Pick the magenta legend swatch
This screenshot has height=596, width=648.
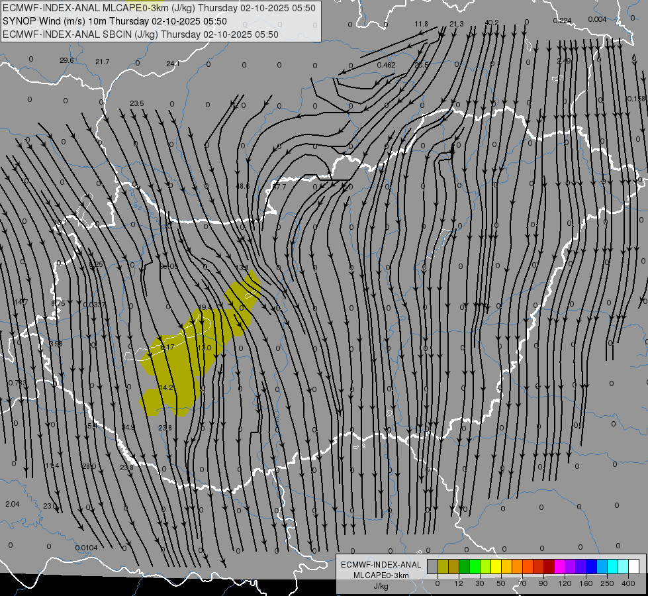point(559,566)
